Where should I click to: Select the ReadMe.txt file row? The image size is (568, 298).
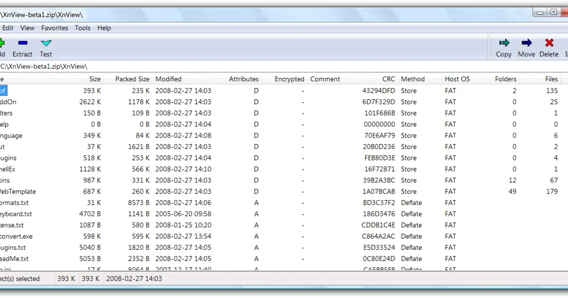[284, 259]
